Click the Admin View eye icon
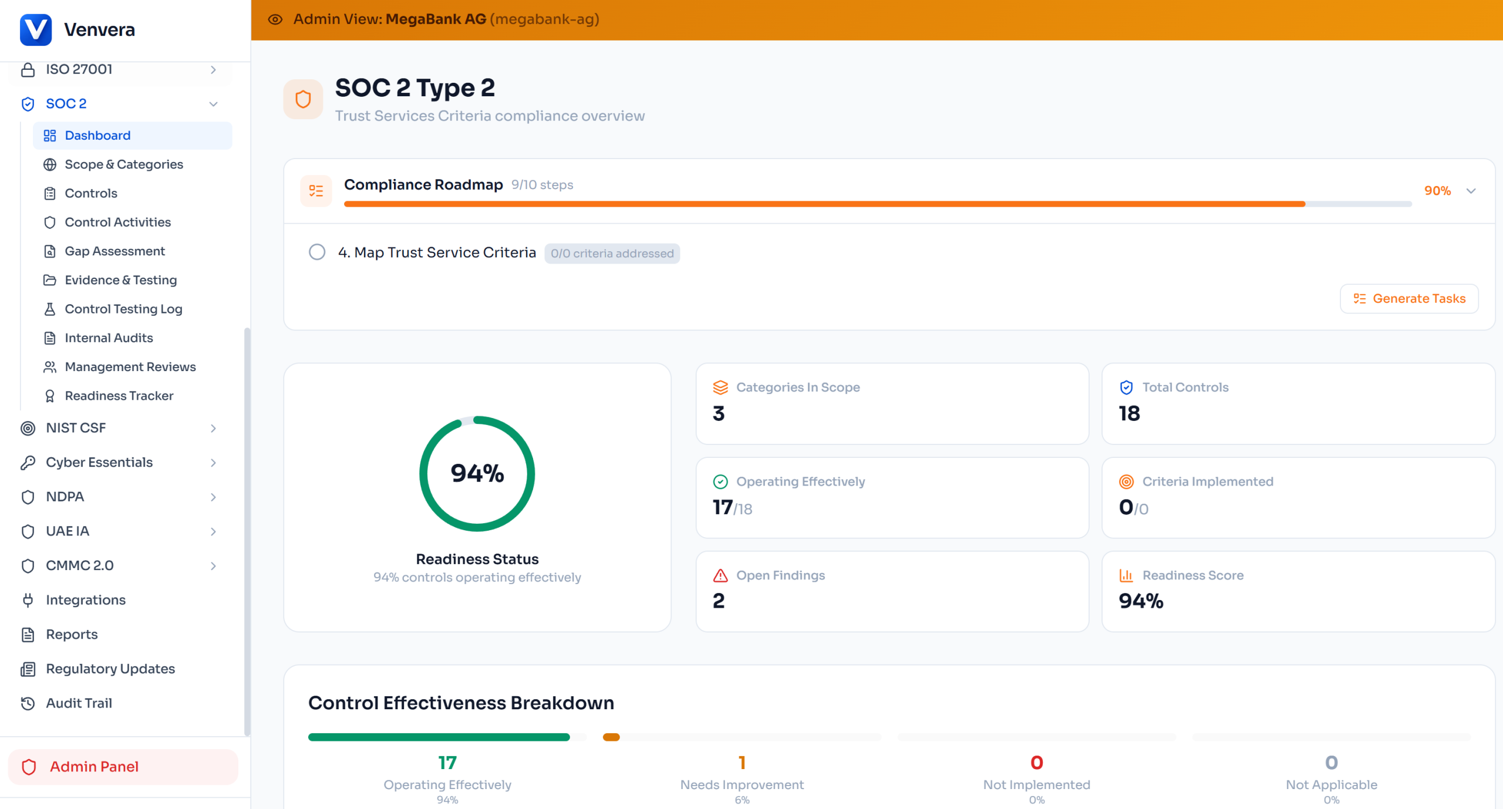 coord(275,19)
